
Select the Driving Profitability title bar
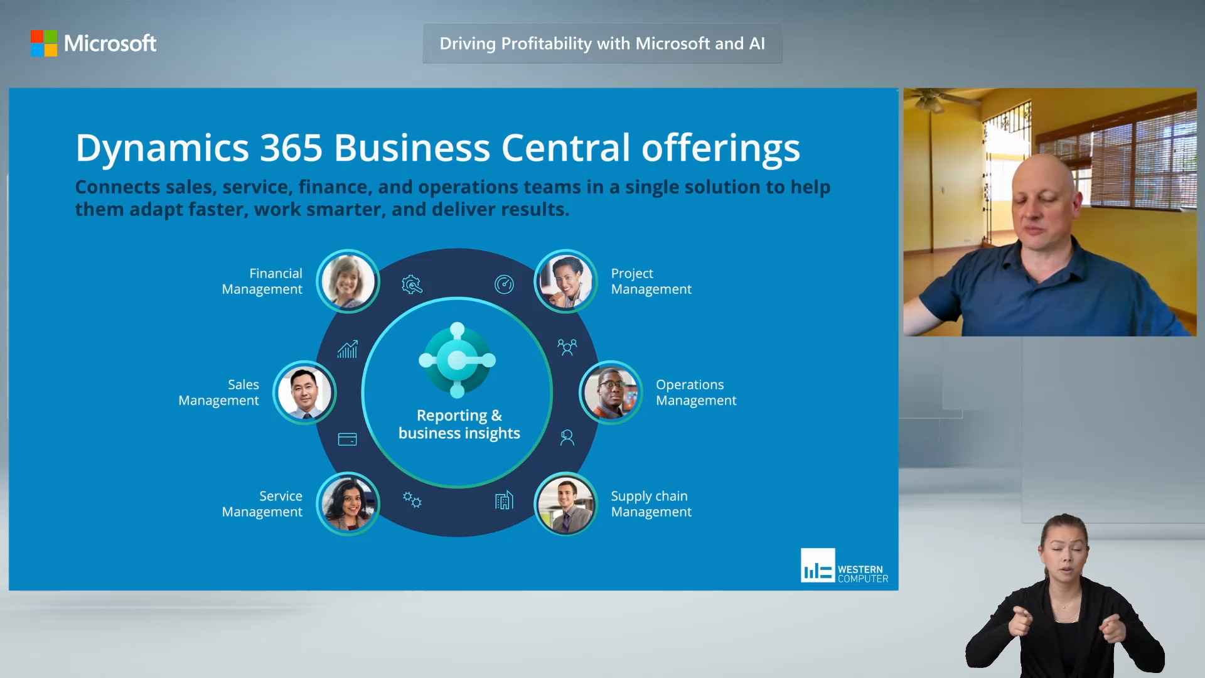601,43
